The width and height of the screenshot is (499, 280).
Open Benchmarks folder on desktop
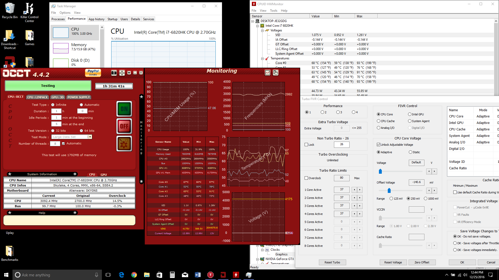10,253
